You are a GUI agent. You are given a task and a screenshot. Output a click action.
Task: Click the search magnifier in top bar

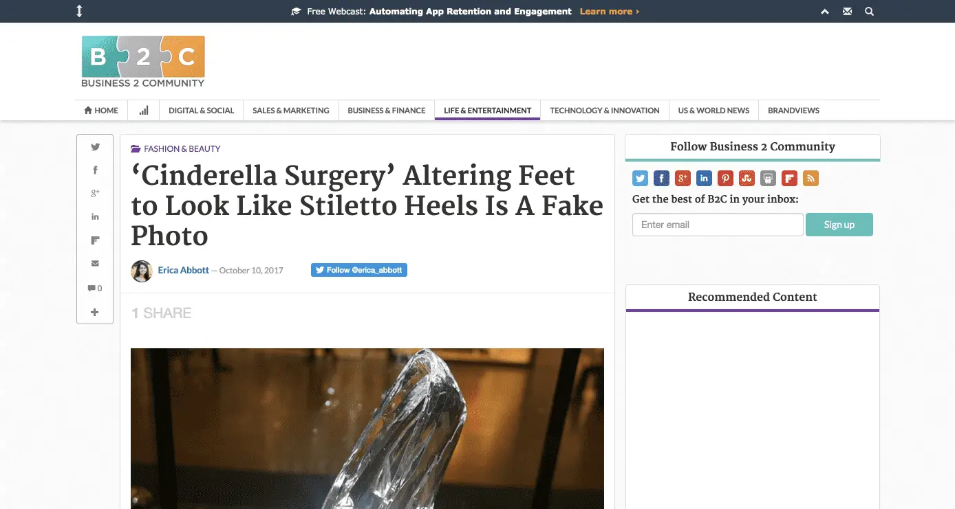[x=869, y=12]
